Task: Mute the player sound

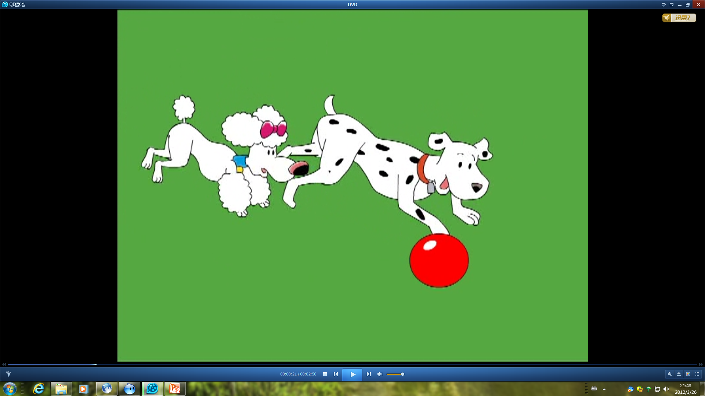Action: click(380, 374)
